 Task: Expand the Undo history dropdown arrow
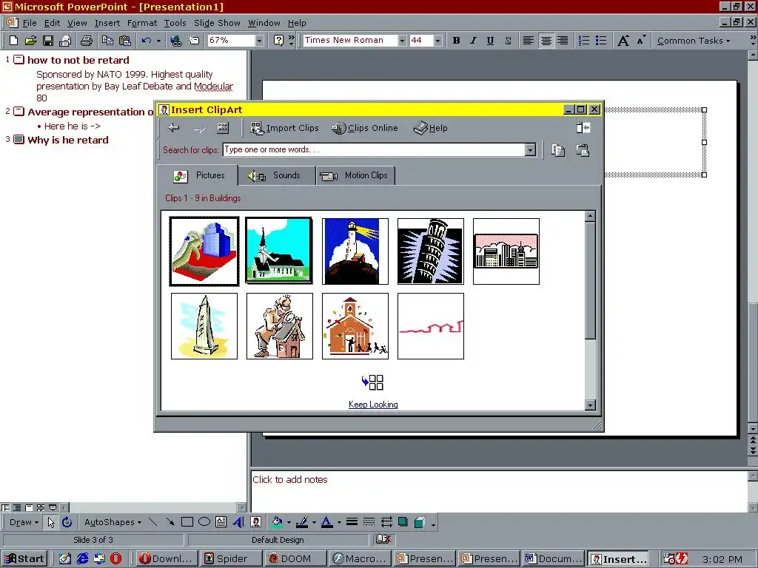[158, 41]
